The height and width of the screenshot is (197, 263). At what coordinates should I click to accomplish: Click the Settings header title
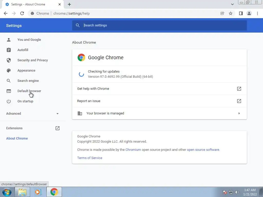14,25
